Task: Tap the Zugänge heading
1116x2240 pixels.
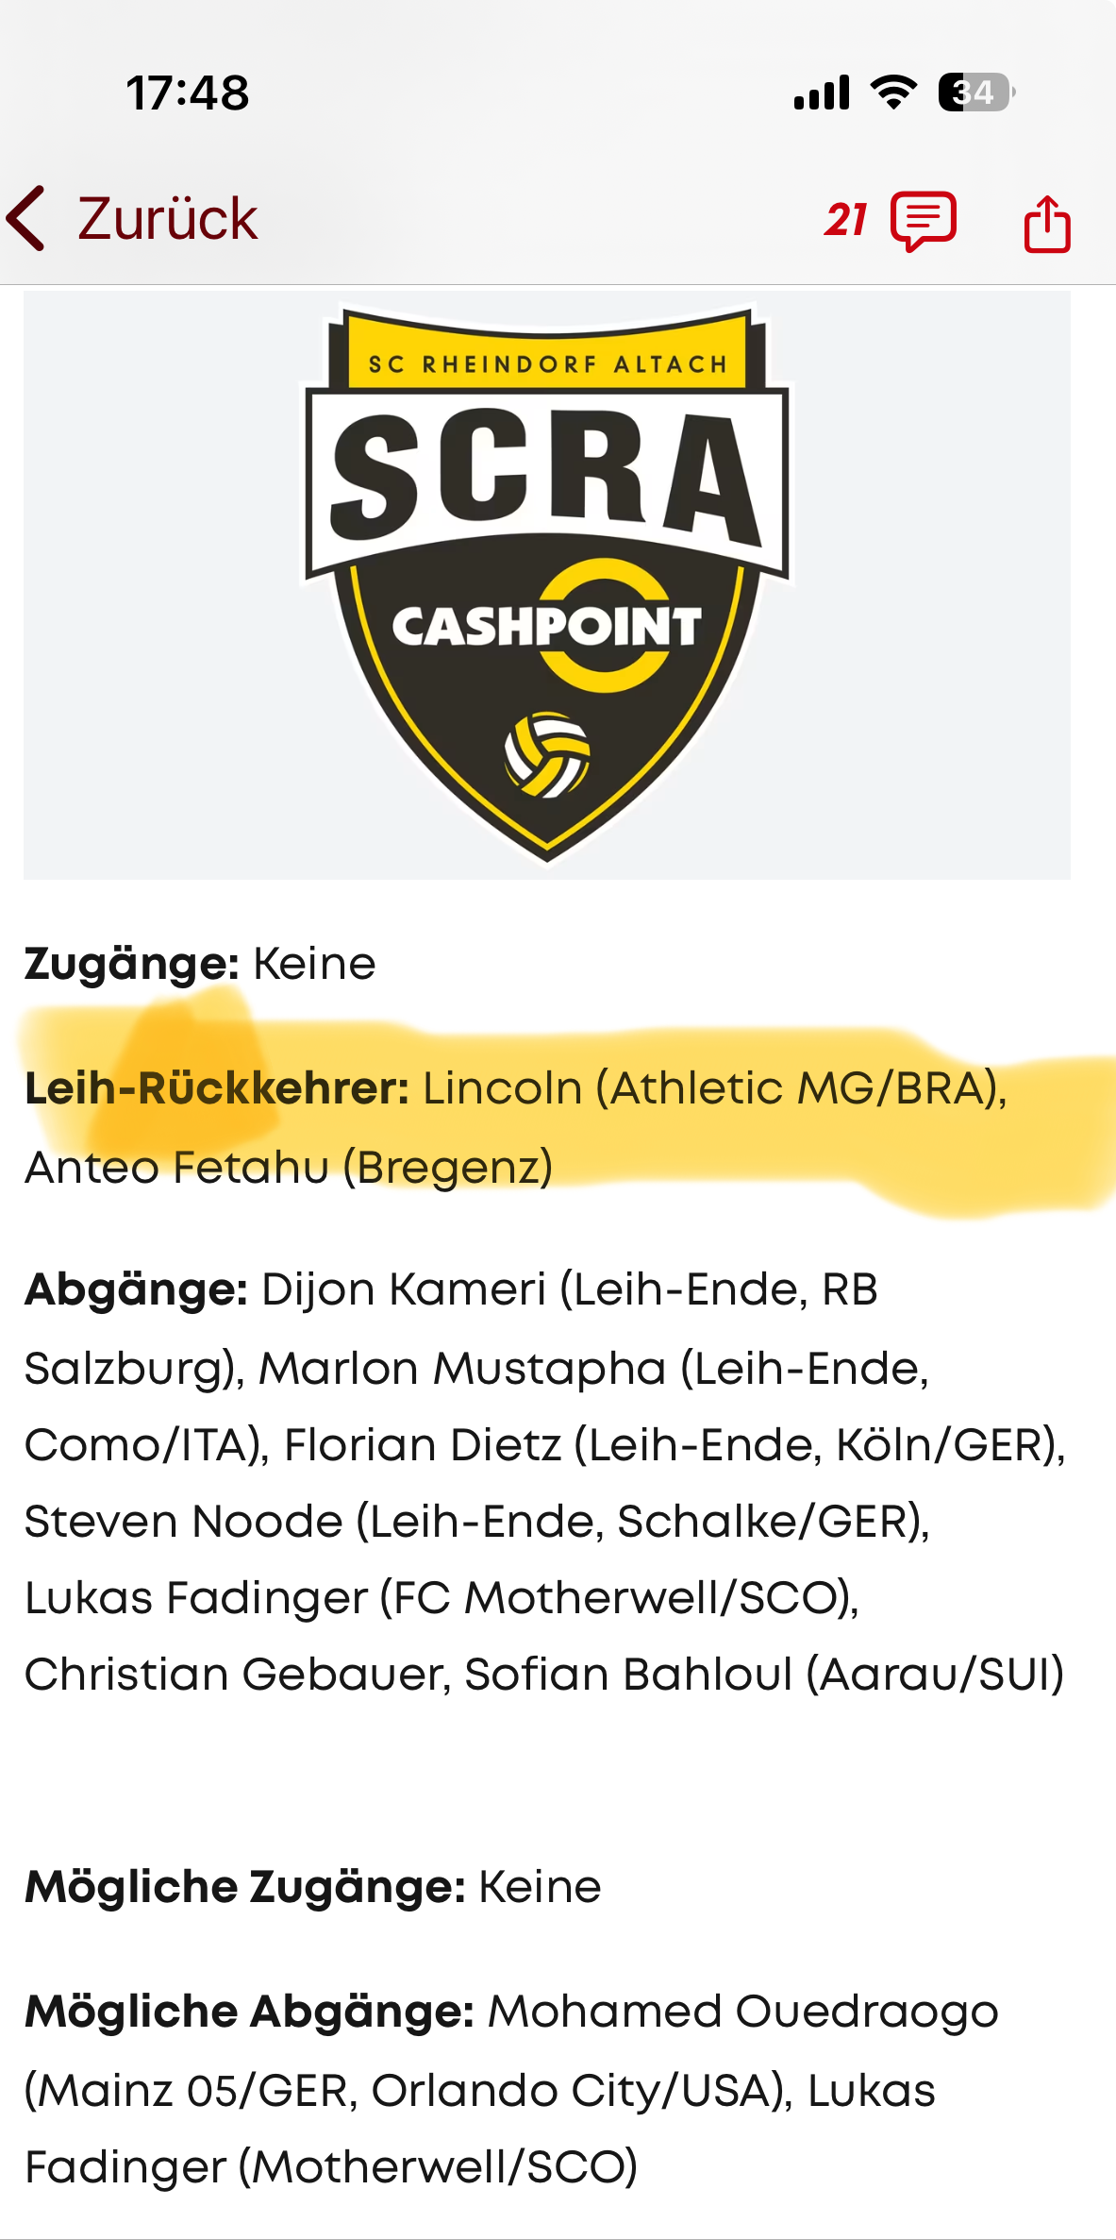Action: point(132,965)
